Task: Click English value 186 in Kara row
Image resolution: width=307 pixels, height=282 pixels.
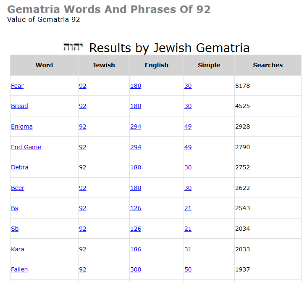Action: click(136, 249)
